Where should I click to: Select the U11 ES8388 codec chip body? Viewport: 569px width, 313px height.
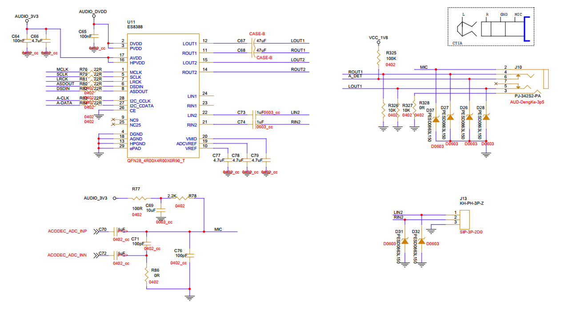pos(162,95)
